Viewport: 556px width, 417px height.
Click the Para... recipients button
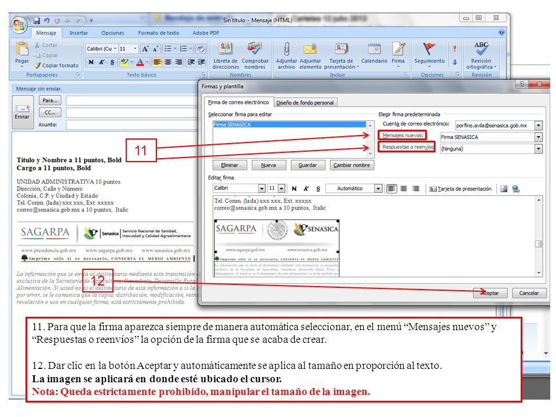(x=50, y=100)
